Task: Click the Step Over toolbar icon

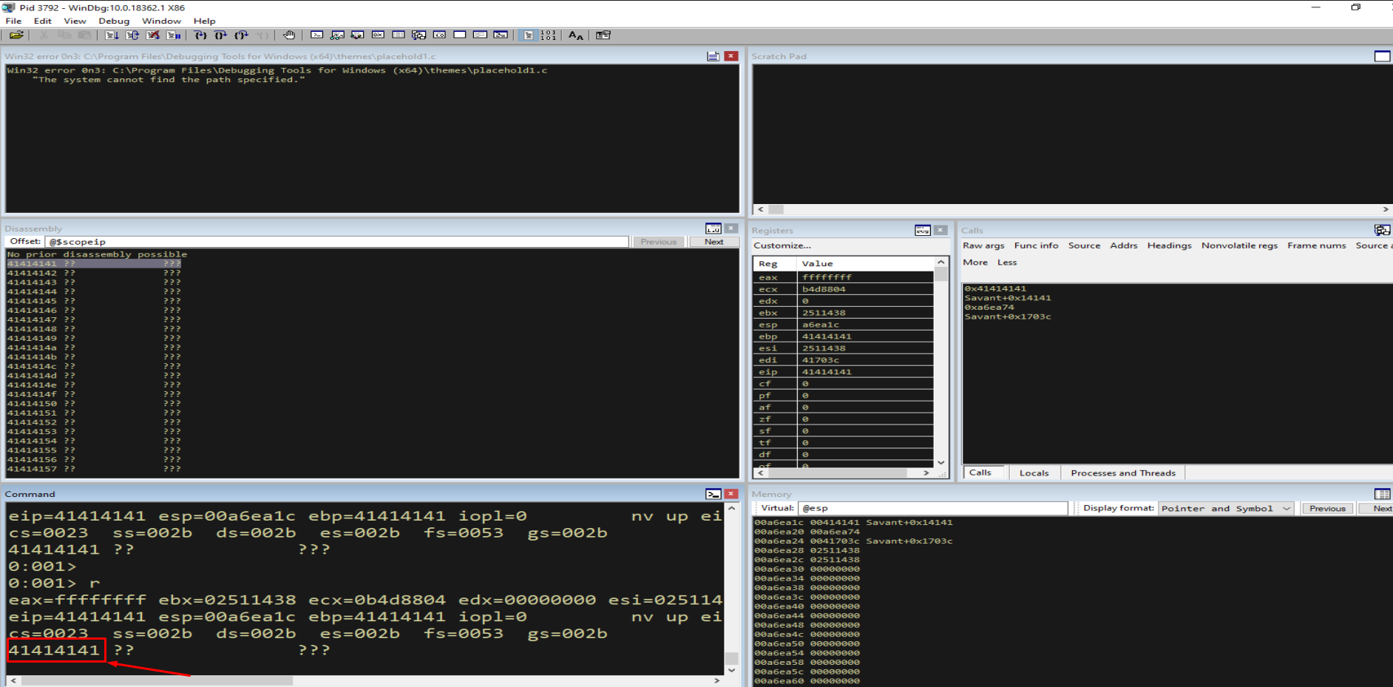Action: (220, 35)
